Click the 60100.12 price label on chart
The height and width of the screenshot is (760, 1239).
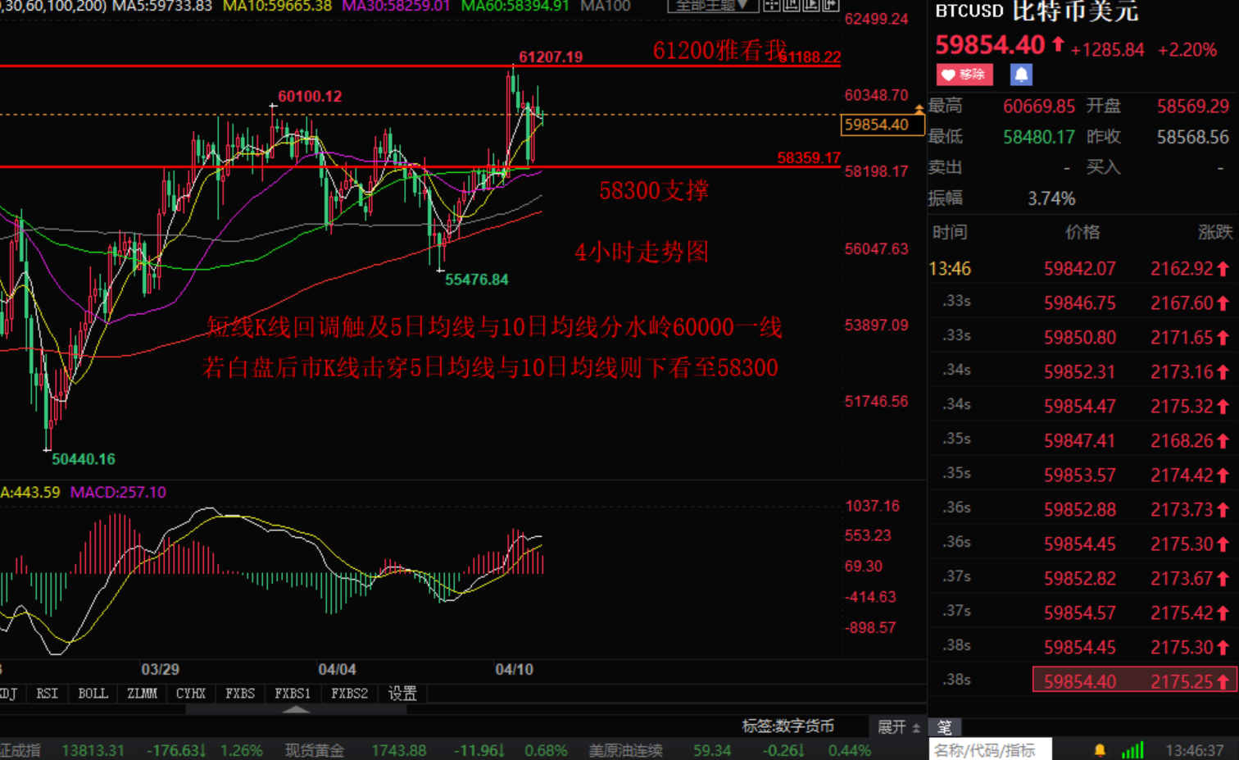pos(310,96)
